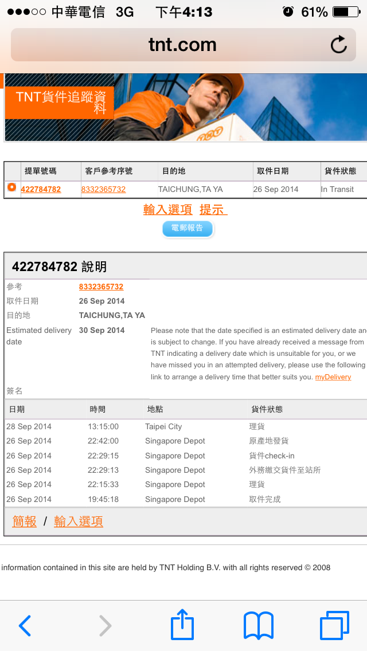367x651 pixels.
Task: Select the 19:45:18 time entry
Action: pyautogui.click(x=103, y=499)
